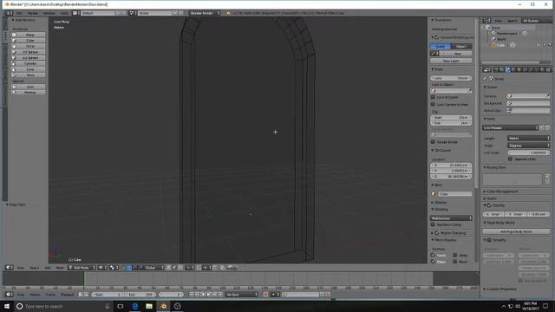Viewport: 555px width, 312px height.
Task: Open the Blender Render engine dropdown
Action: pos(205,13)
